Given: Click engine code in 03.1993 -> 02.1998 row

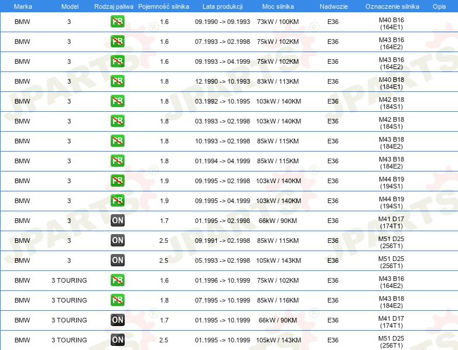Looking at the screenshot, I should (391, 123).
